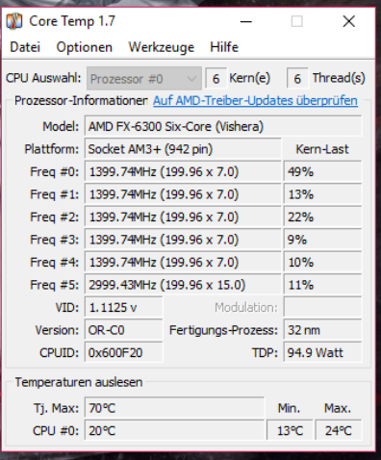
Task: Open the Optionen menu
Action: pos(85,47)
